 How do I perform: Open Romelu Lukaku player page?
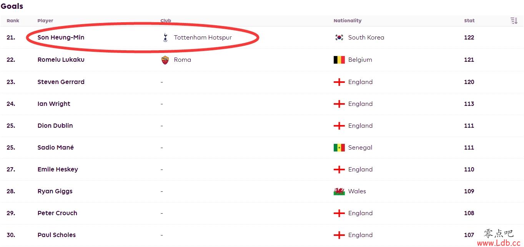(61, 60)
